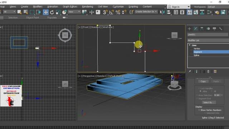Viewport: 229px width, 129px height.
Task: Open the Animation menu
Action: 53,6
